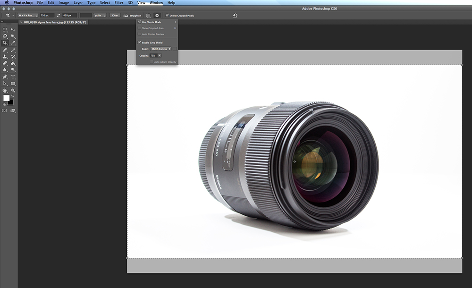Select the Hand tool
Image resolution: width=472 pixels, height=288 pixels.
pyautogui.click(x=5, y=90)
